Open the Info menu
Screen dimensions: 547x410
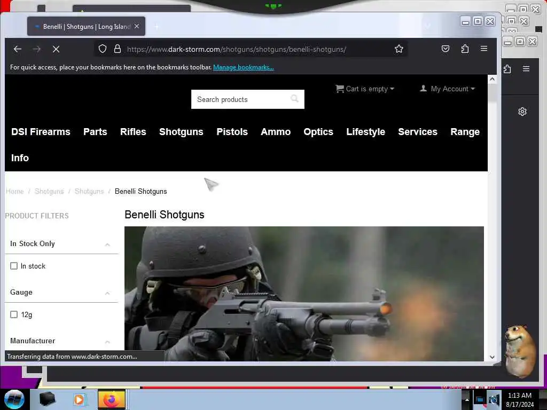[20, 158]
